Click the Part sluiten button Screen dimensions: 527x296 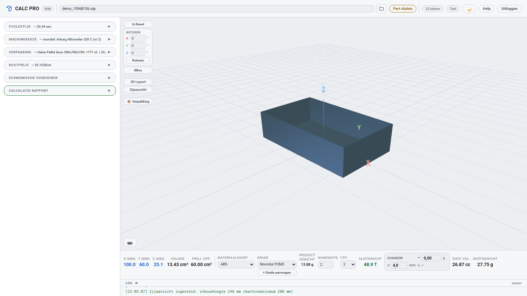tap(402, 9)
